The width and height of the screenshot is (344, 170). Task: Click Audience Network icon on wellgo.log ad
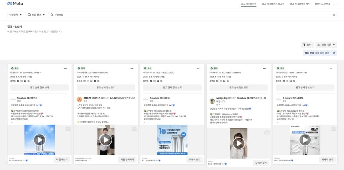[224, 81]
